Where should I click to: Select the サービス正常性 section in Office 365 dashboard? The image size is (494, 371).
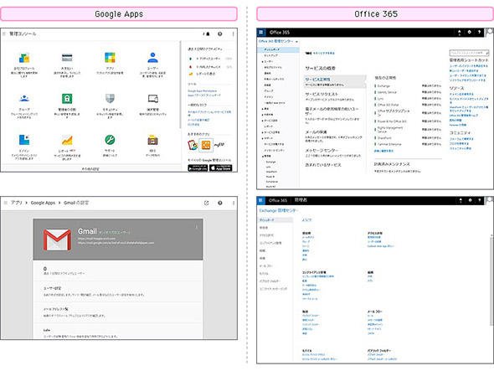pyautogui.click(x=335, y=81)
